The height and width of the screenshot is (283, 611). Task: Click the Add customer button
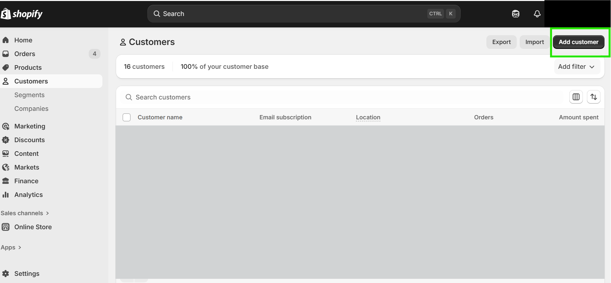pyautogui.click(x=578, y=42)
